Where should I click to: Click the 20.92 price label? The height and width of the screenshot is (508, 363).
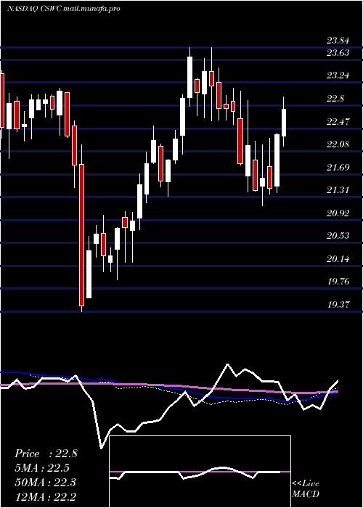(338, 213)
